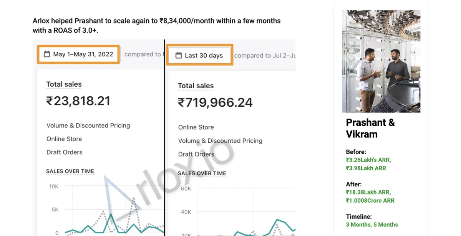This screenshot has width=461, height=236.
Task: Select the ₹719,966.24 total sales figure
Action: 215,102
